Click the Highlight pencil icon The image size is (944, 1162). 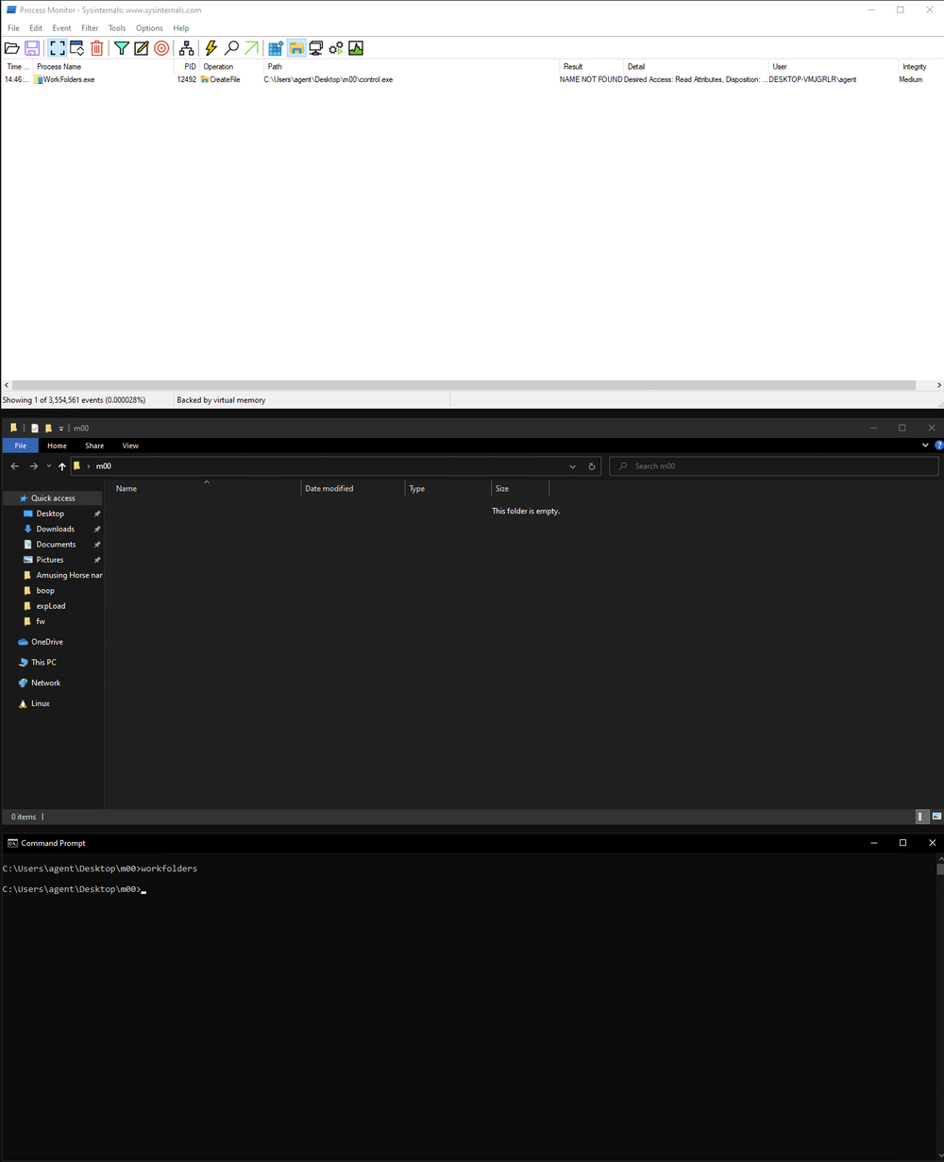(x=142, y=48)
